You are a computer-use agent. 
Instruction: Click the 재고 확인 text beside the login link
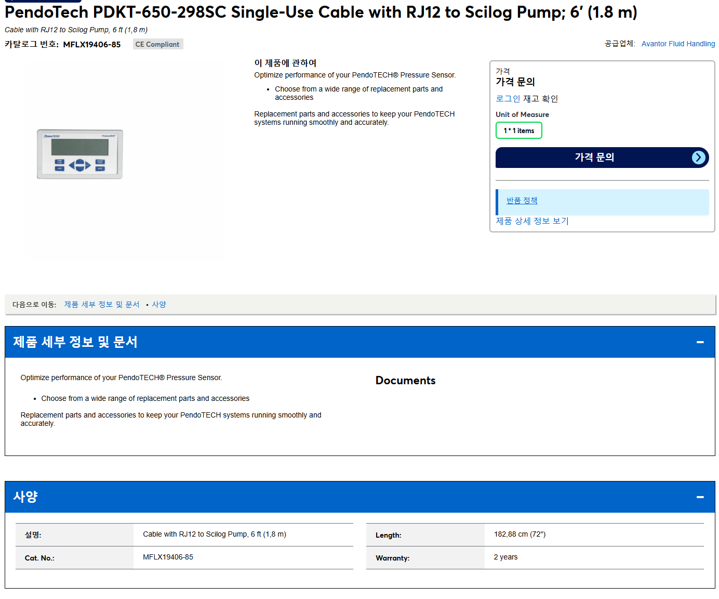tap(540, 99)
